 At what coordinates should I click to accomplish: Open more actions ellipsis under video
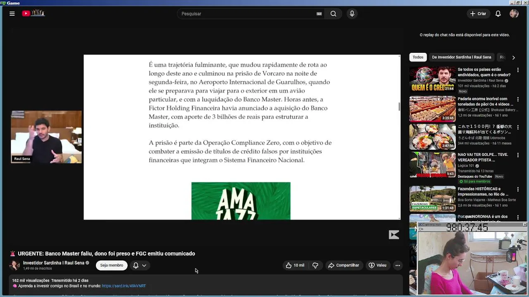[398, 265]
